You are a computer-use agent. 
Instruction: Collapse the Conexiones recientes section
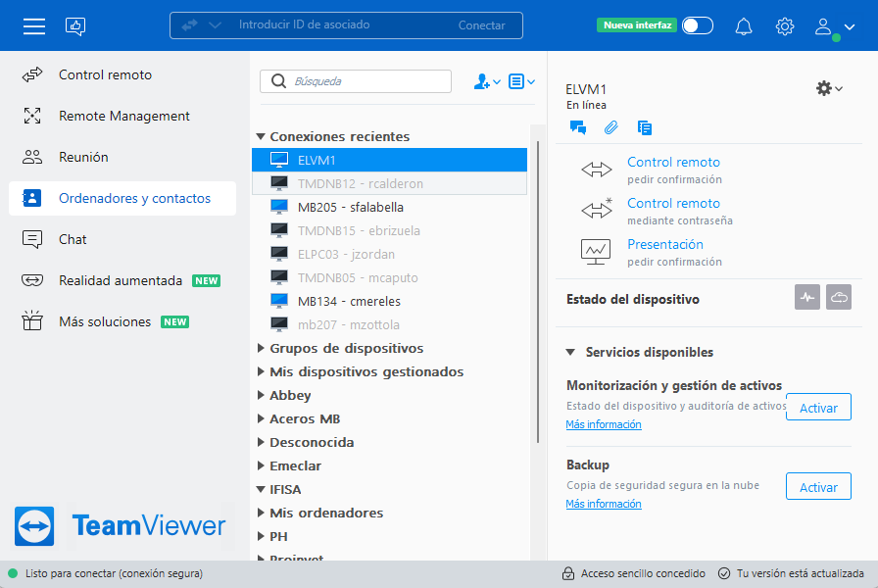260,136
